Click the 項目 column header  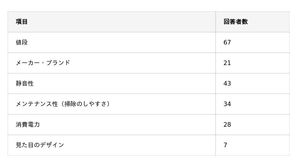tap(22, 22)
